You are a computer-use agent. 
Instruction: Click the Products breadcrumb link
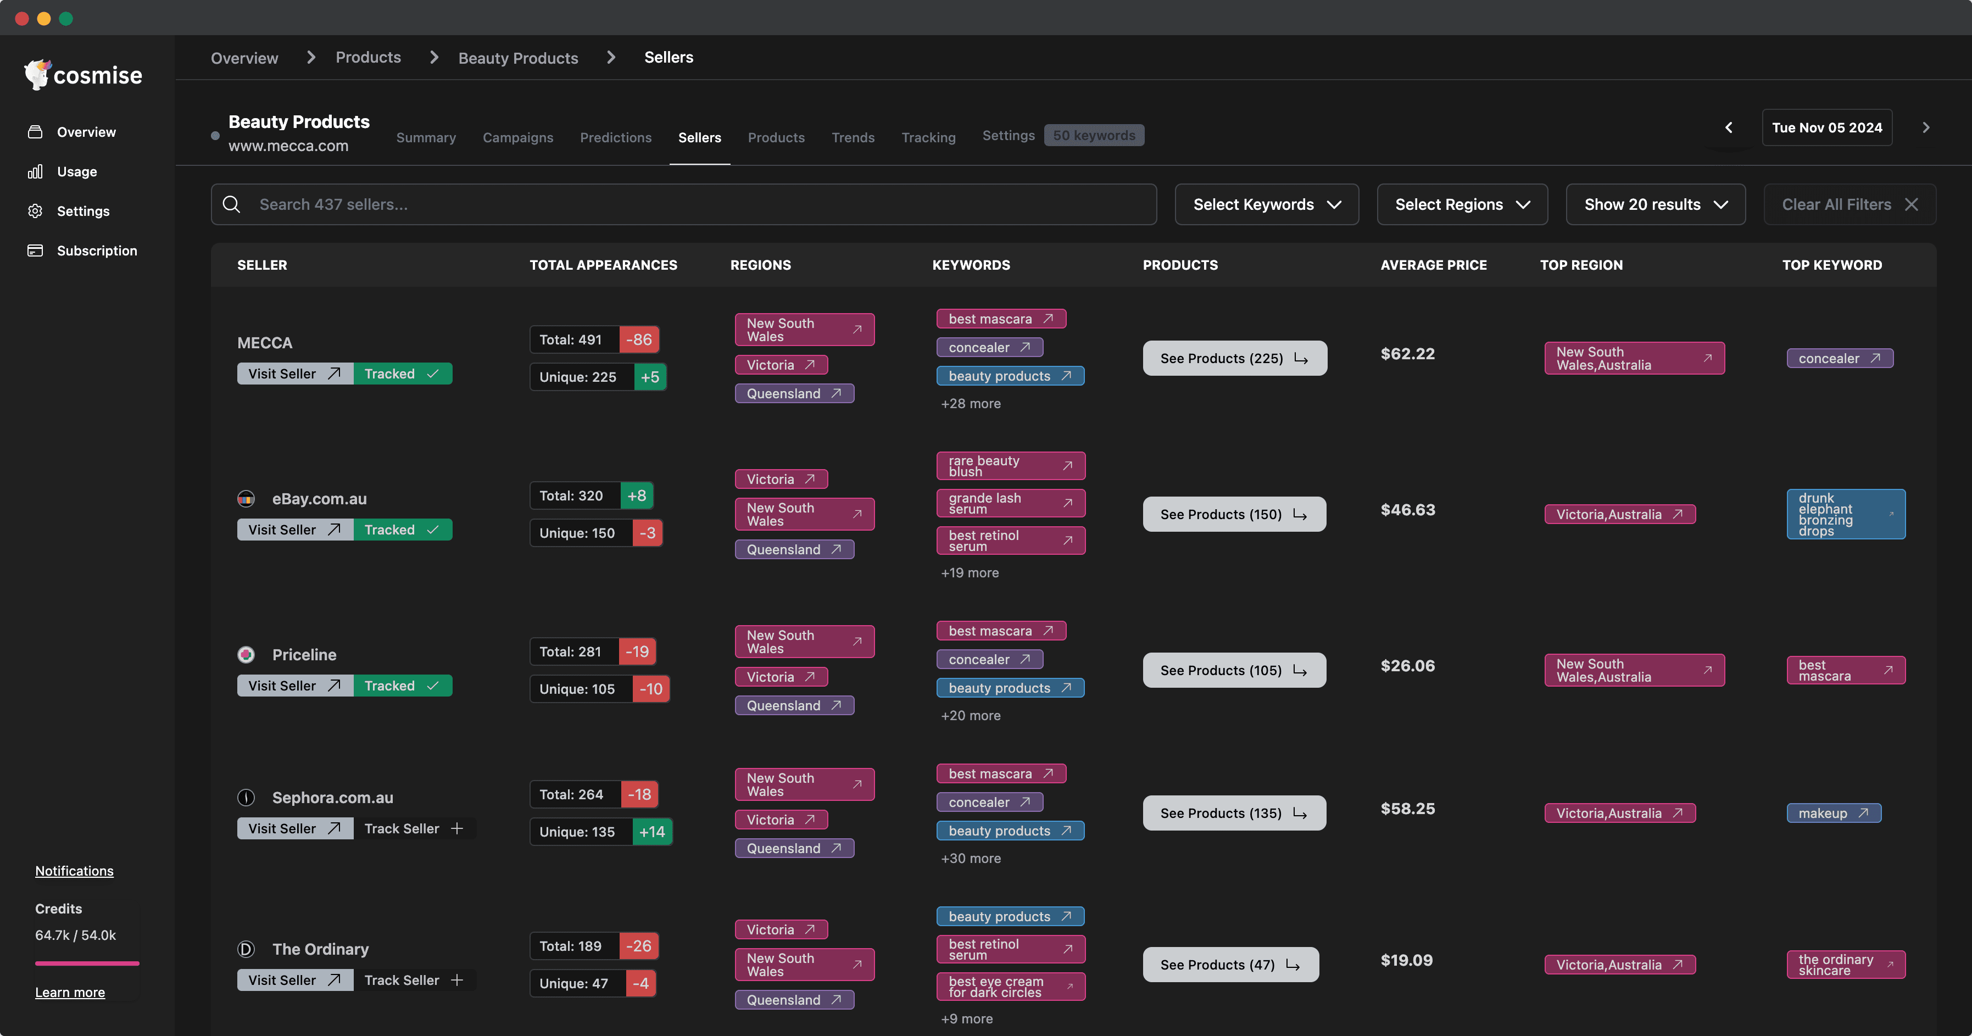[x=368, y=58]
